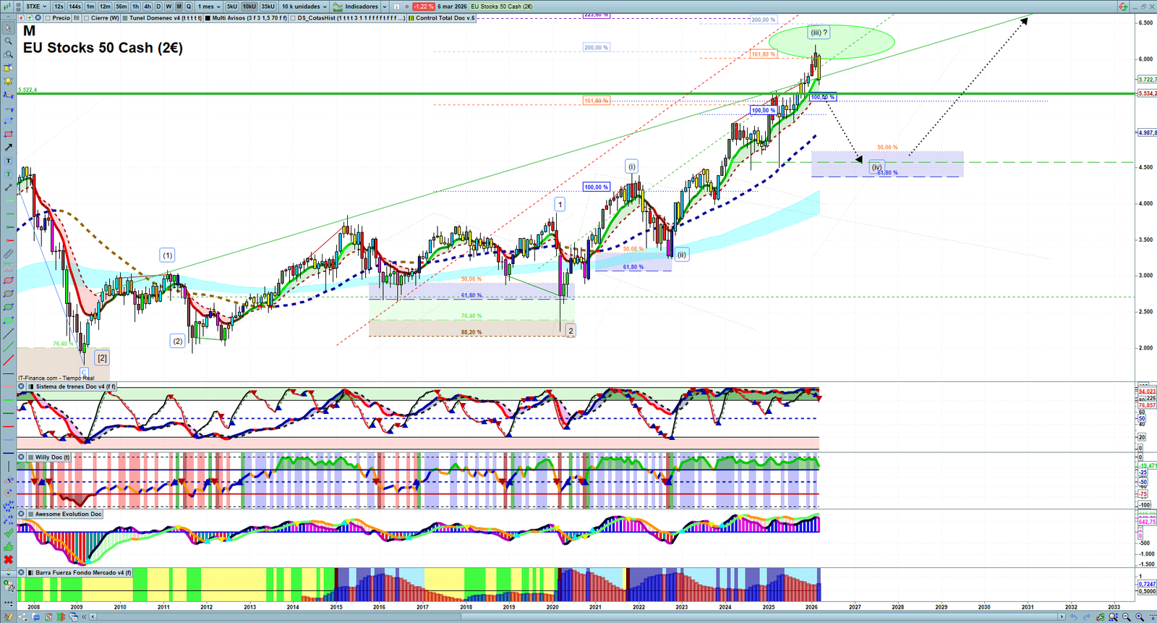Viewport: 1157px width, 623px height.
Task: Click the bottom horizontal scrollbar track
Action: (577, 617)
